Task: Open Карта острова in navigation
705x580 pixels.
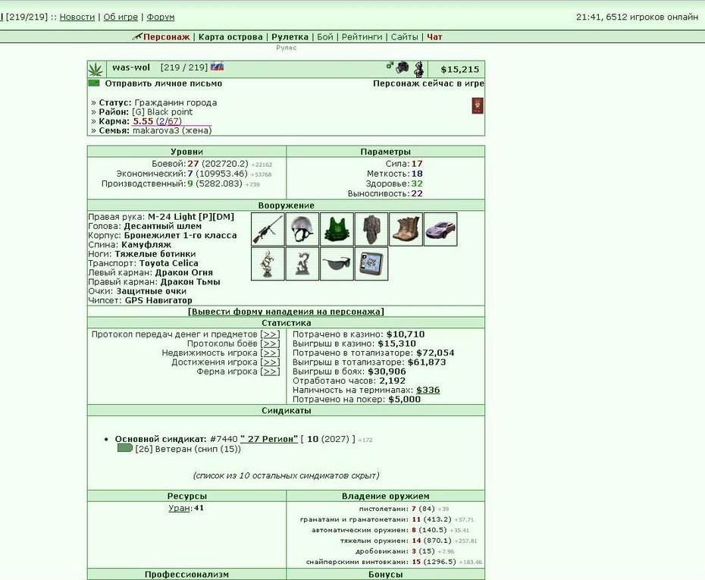Action: pos(230,37)
